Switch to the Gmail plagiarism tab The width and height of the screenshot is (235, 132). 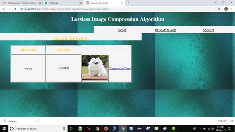coord(22,3)
